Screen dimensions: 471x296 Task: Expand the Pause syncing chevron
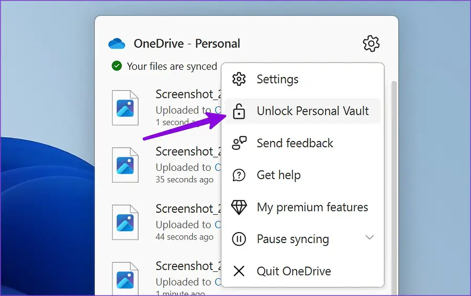369,237
